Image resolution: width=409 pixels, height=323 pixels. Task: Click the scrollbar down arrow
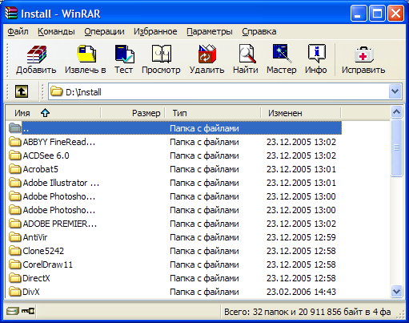tap(396, 291)
